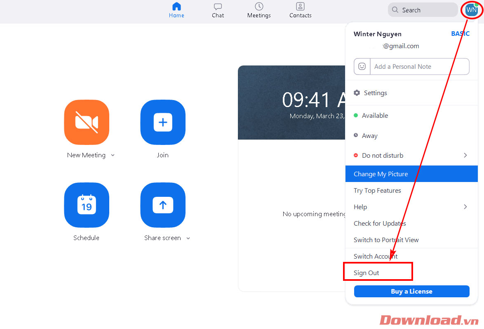The height and width of the screenshot is (329, 484).
Task: Set status to Available
Action: 411,116
